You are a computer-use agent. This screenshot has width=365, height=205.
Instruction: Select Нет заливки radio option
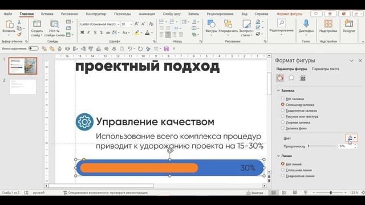point(283,99)
